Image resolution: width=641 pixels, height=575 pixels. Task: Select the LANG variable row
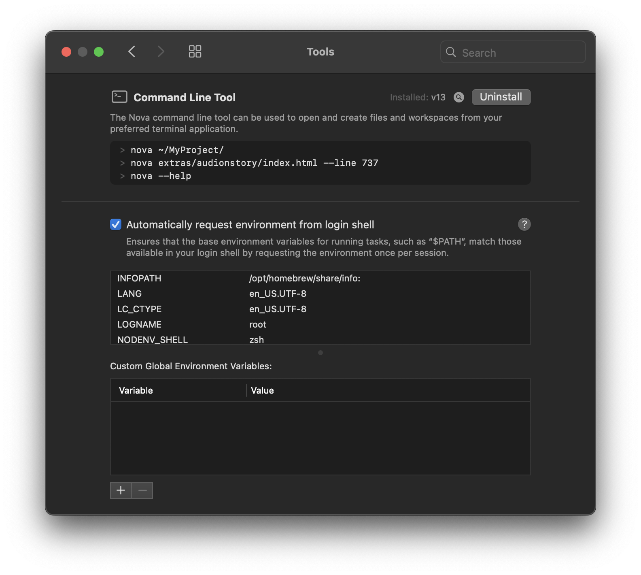(320, 294)
